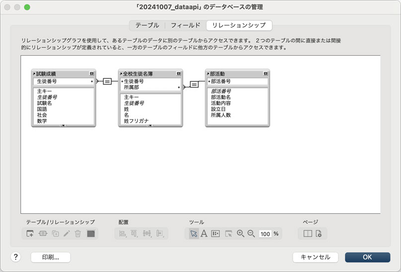Click the duplicate selected objects icon

click(56, 233)
